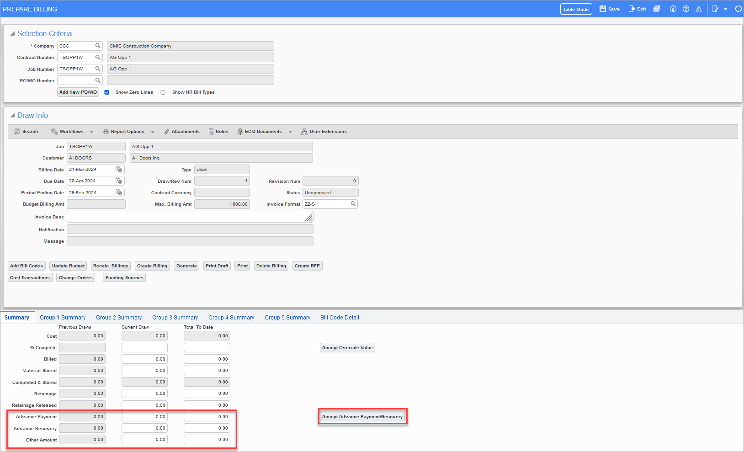Click Accept Override Value button

click(x=347, y=348)
